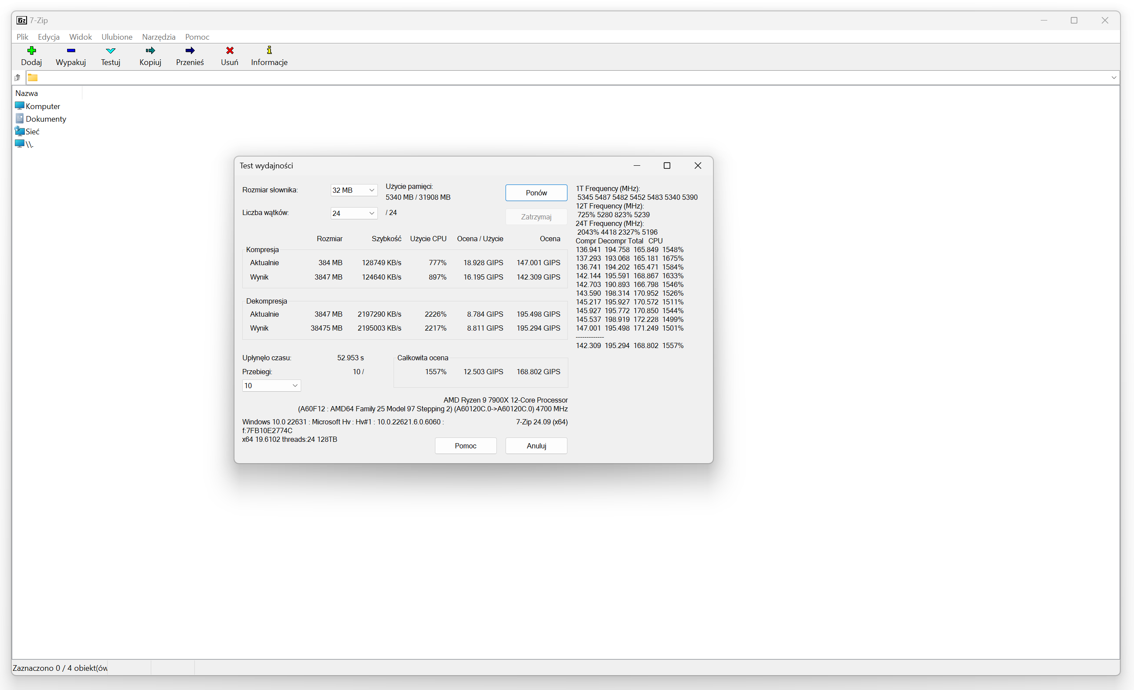Click the Informacje (Info) toolbar icon
Image resolution: width=1134 pixels, height=690 pixels.
coord(269,51)
